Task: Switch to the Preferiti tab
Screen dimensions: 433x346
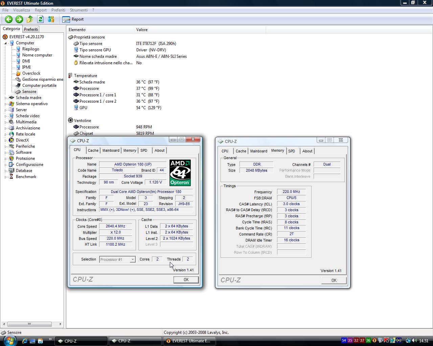Action: click(x=31, y=29)
